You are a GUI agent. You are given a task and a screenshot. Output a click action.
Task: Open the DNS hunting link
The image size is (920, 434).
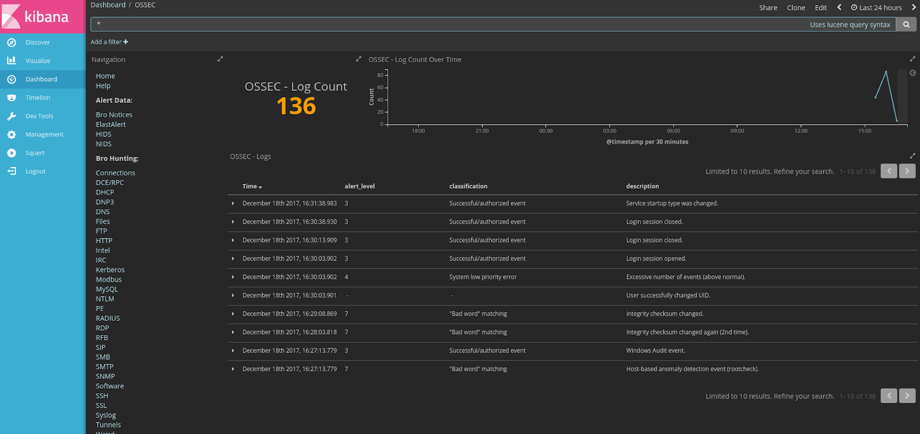point(102,212)
